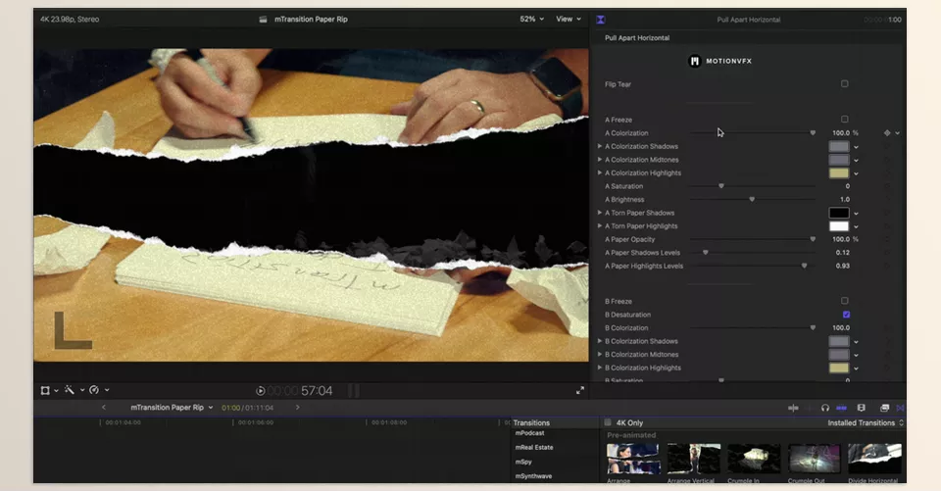941x491 pixels.
Task: Open the retime speedometer menu
Action: [x=94, y=390]
